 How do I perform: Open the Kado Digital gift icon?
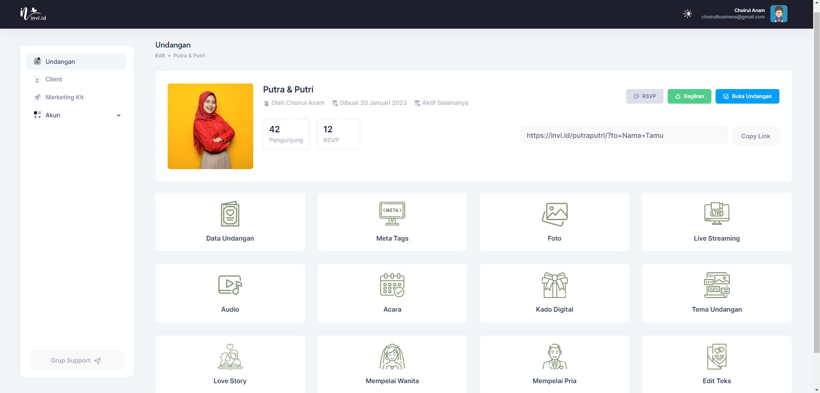pos(554,285)
